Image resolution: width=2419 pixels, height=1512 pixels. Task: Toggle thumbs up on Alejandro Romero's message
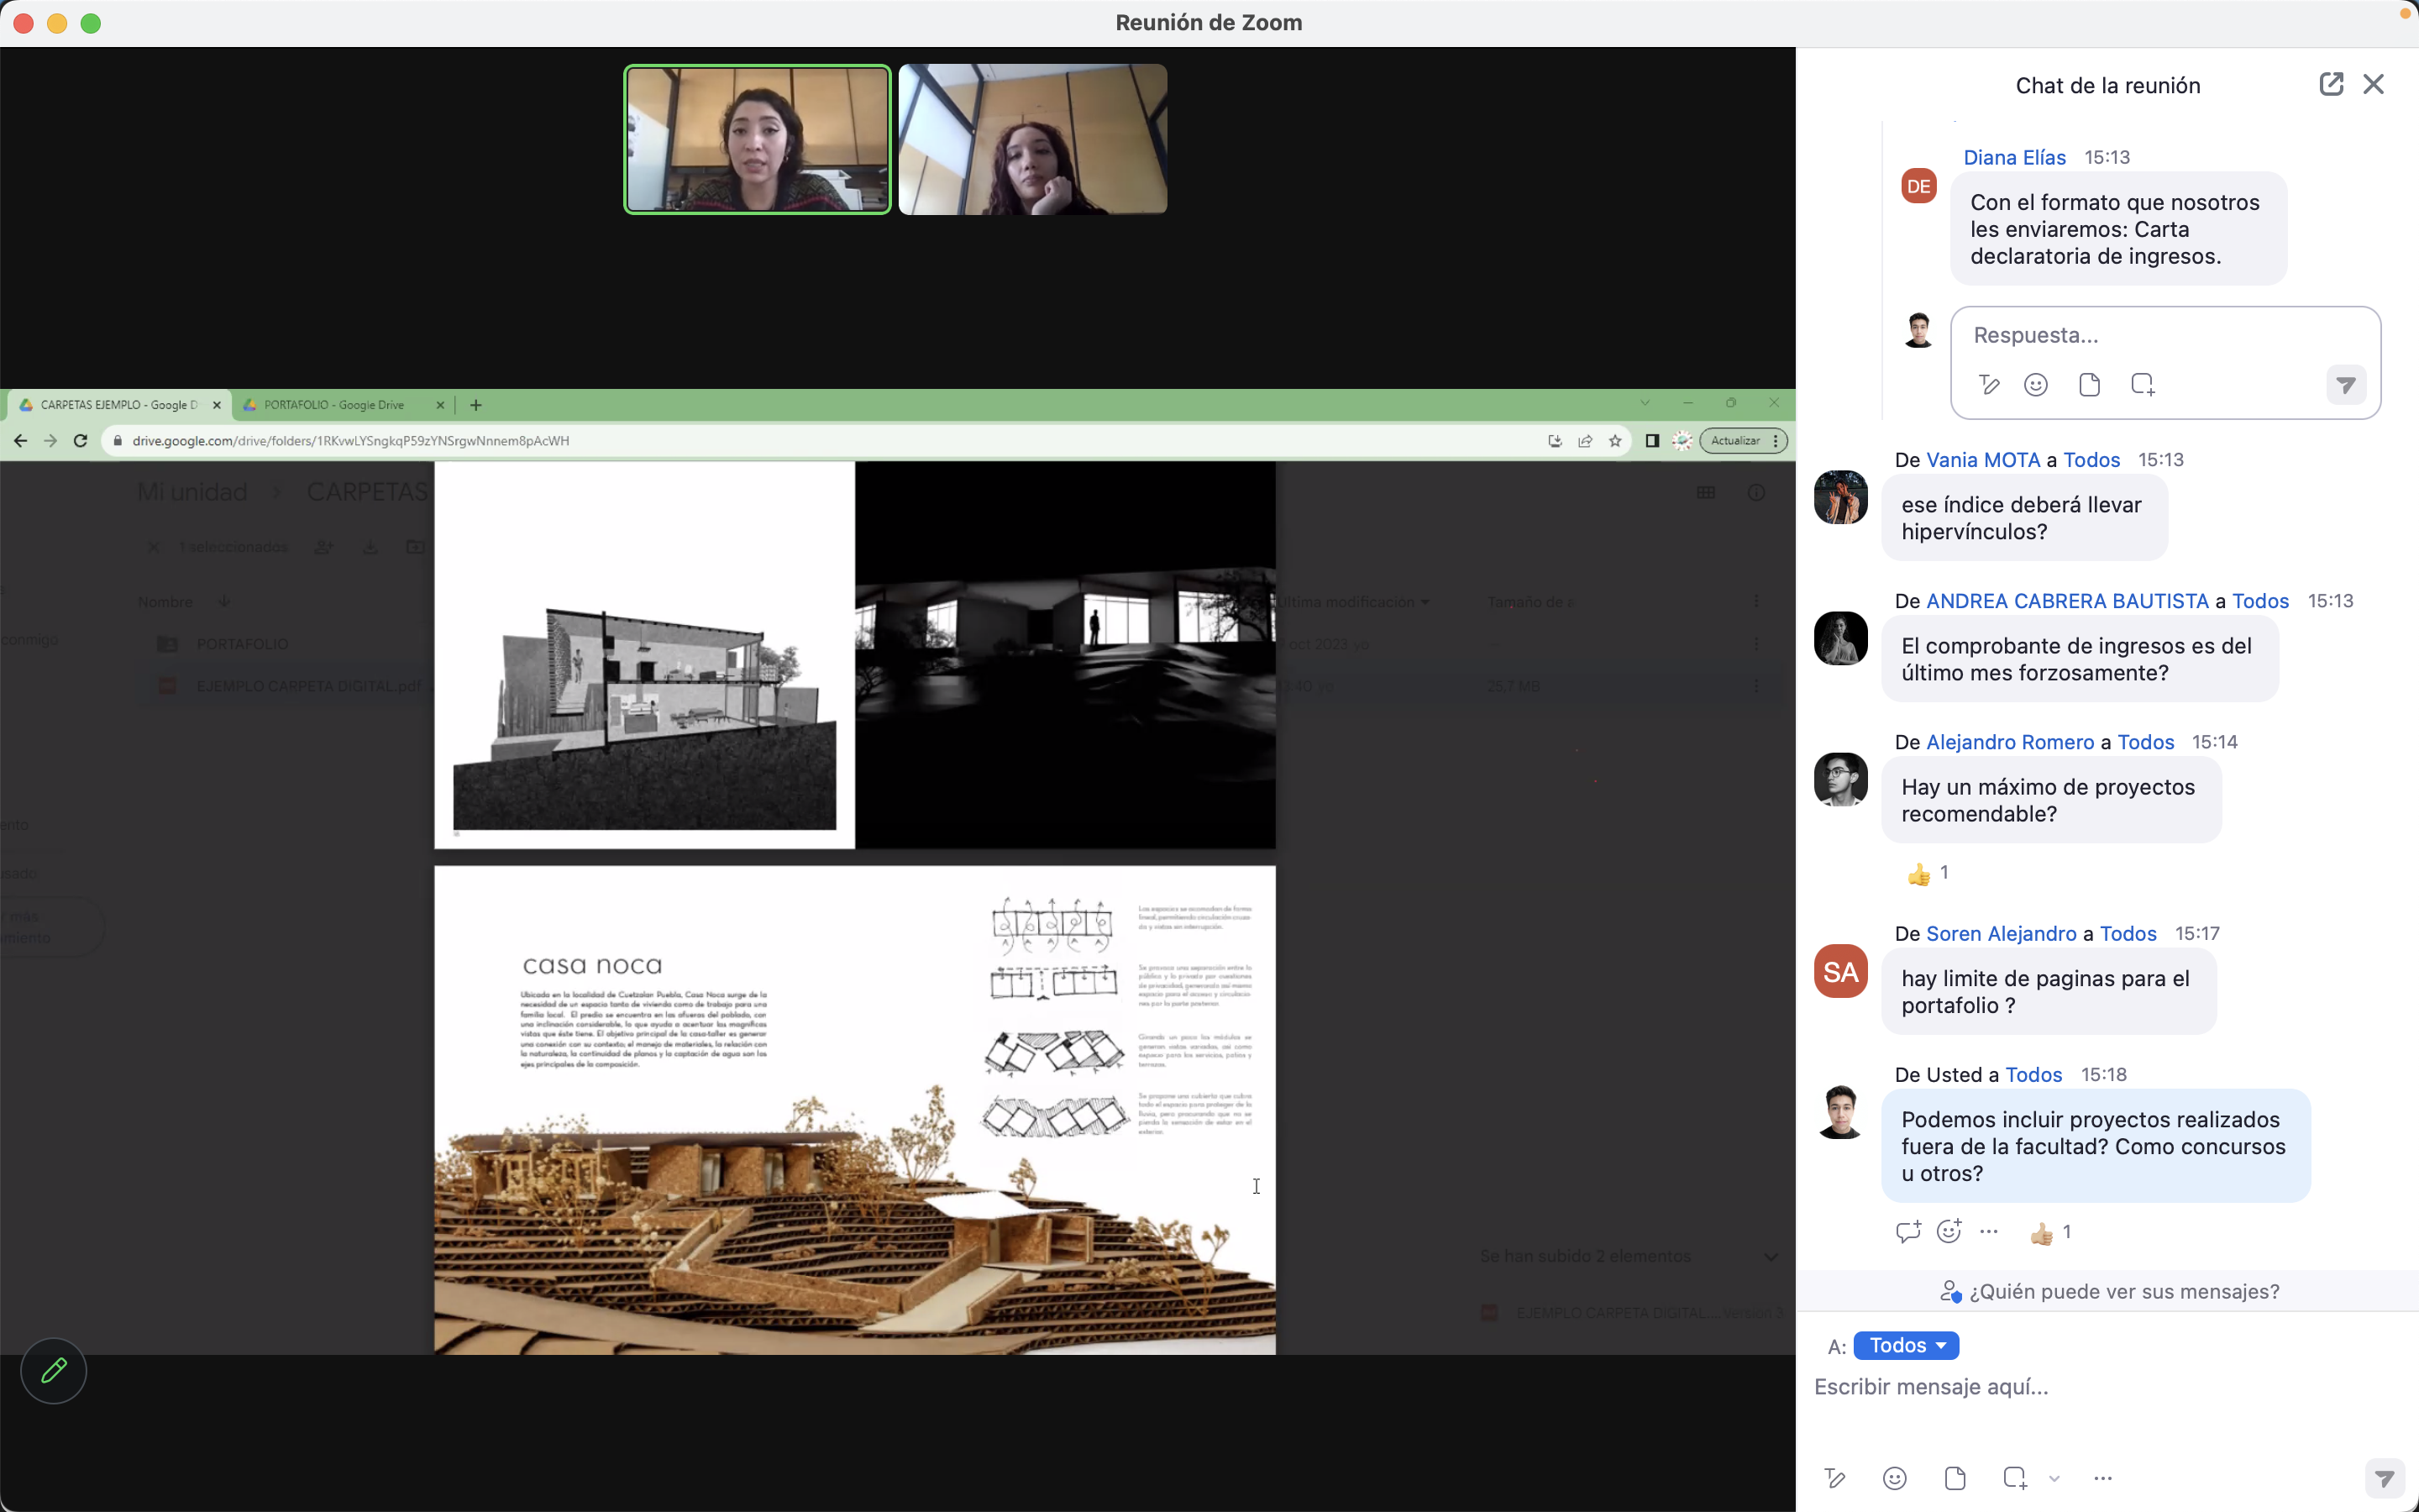(1927, 874)
